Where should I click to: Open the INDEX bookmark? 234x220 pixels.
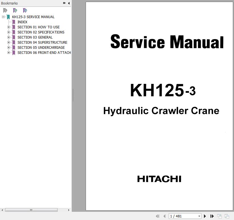pos(22,22)
